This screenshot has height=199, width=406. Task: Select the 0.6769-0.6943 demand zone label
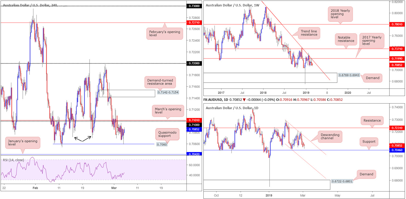click(x=349, y=75)
